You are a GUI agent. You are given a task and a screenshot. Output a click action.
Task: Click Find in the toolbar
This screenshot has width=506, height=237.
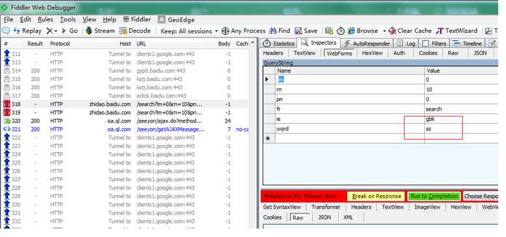point(280,31)
